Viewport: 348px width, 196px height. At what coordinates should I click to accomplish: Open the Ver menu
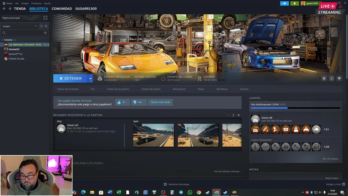point(17,4)
